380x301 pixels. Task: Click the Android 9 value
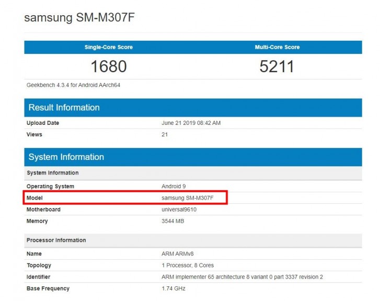click(174, 187)
